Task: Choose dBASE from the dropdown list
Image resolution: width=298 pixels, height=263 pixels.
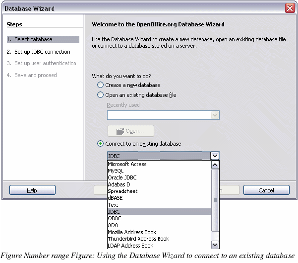Action: point(115,198)
